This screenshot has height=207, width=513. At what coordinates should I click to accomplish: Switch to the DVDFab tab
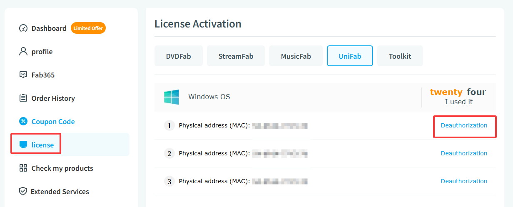pos(178,56)
